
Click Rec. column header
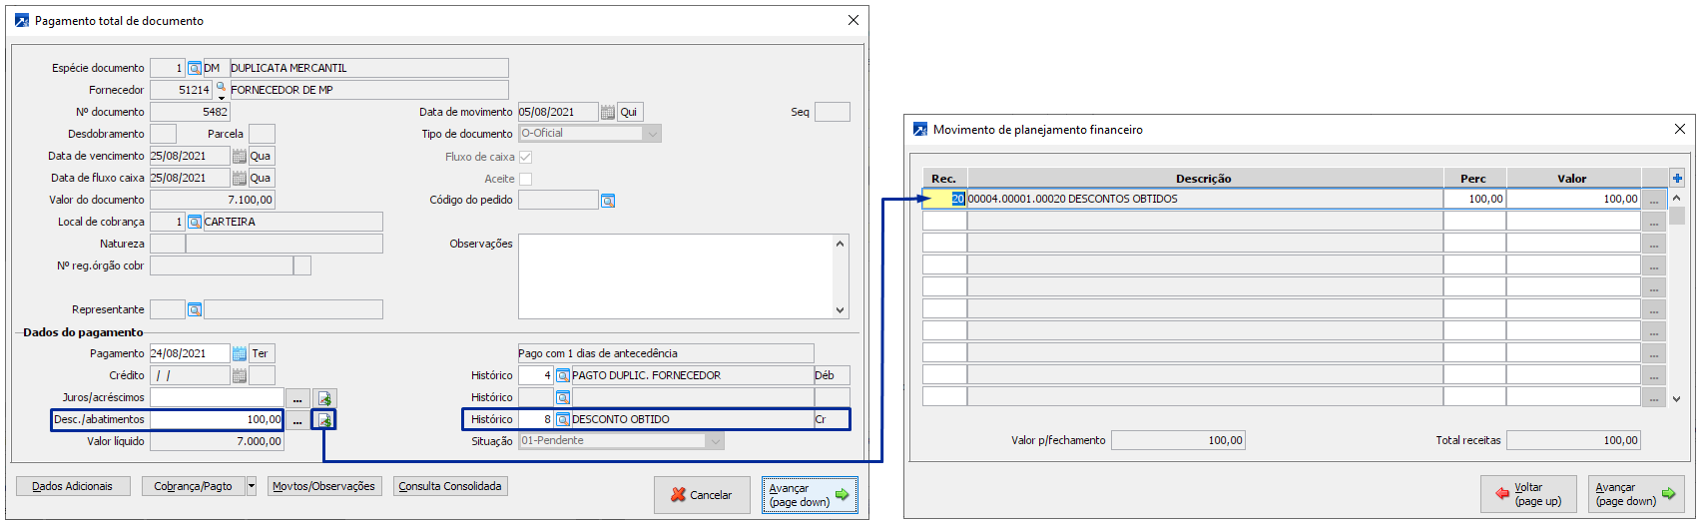pyautogui.click(x=944, y=179)
